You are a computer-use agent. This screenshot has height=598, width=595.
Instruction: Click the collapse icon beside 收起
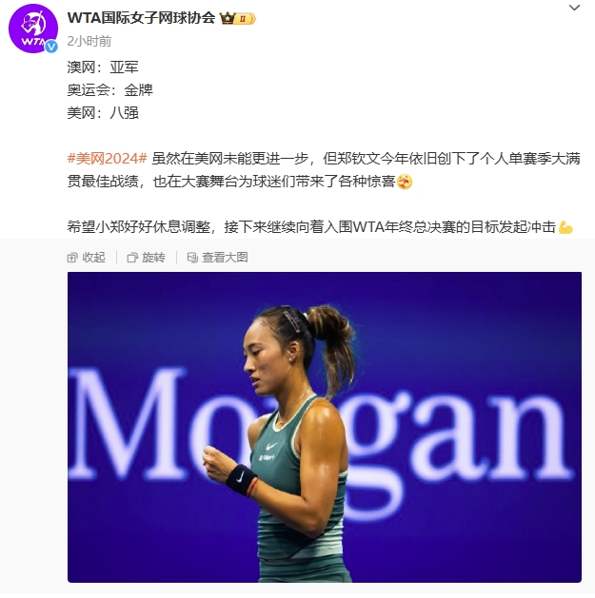tap(72, 258)
